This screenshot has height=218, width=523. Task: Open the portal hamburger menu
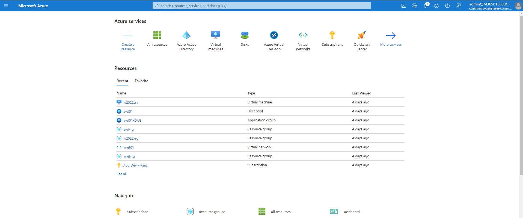pos(6,6)
